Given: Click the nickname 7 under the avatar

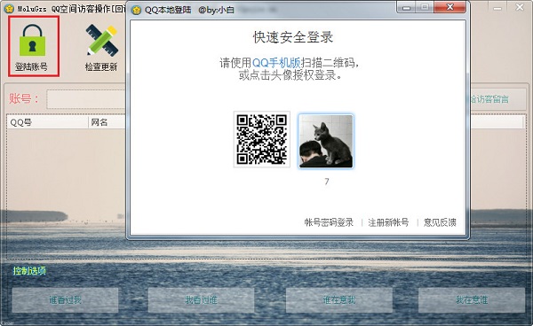Looking at the screenshot, I should 327,182.
